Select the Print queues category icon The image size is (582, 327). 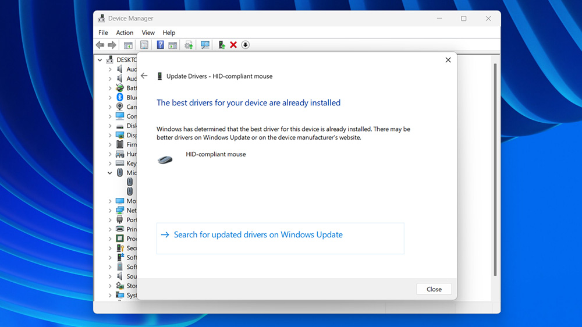(120, 229)
